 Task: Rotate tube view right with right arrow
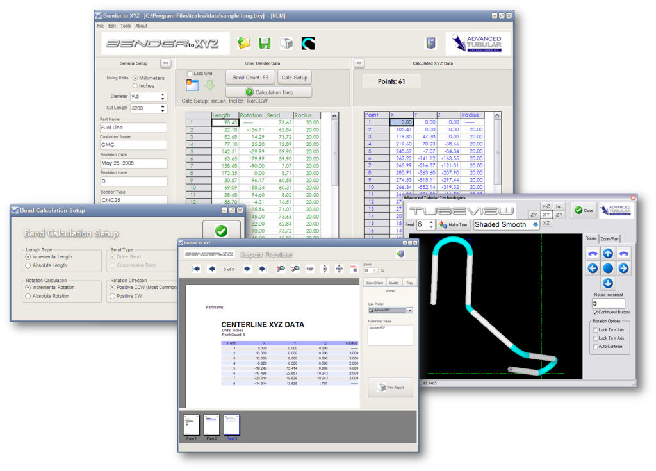[x=623, y=268]
